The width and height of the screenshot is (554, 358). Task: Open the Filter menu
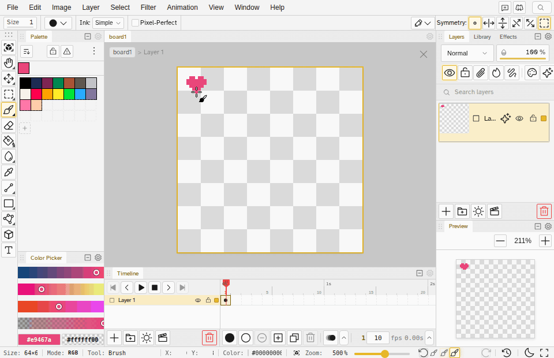(148, 8)
